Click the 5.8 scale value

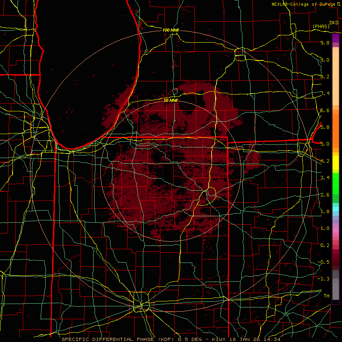[x=325, y=127]
